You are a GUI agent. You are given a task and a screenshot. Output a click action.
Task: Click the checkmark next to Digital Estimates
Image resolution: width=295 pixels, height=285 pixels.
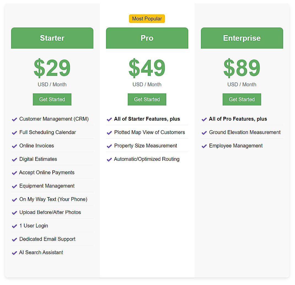pyautogui.click(x=14, y=159)
